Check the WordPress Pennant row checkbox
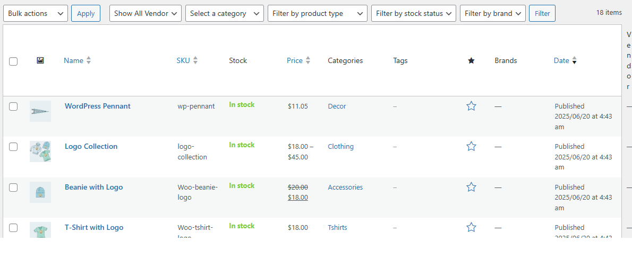The image size is (632, 259). tap(13, 106)
